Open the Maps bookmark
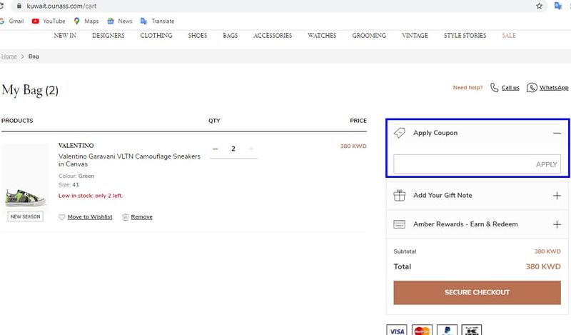571x335 pixels. click(86, 21)
